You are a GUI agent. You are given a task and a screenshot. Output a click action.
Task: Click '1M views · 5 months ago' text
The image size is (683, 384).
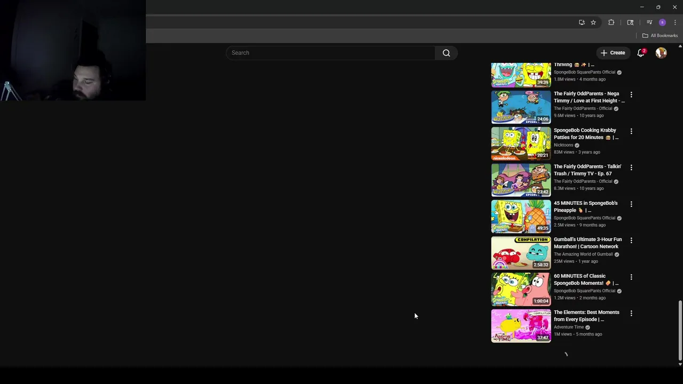pos(578,334)
